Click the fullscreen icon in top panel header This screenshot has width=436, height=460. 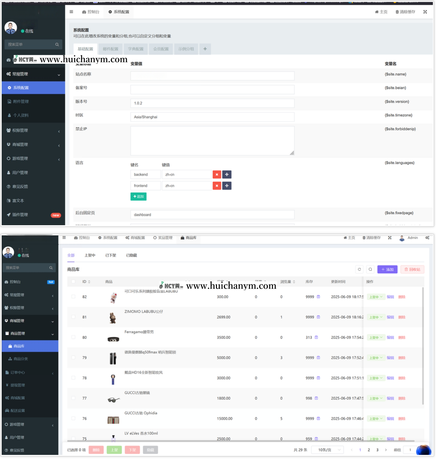pyautogui.click(x=425, y=12)
